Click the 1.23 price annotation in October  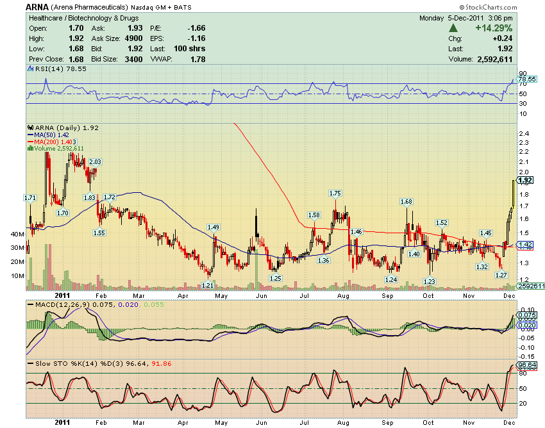(x=429, y=281)
